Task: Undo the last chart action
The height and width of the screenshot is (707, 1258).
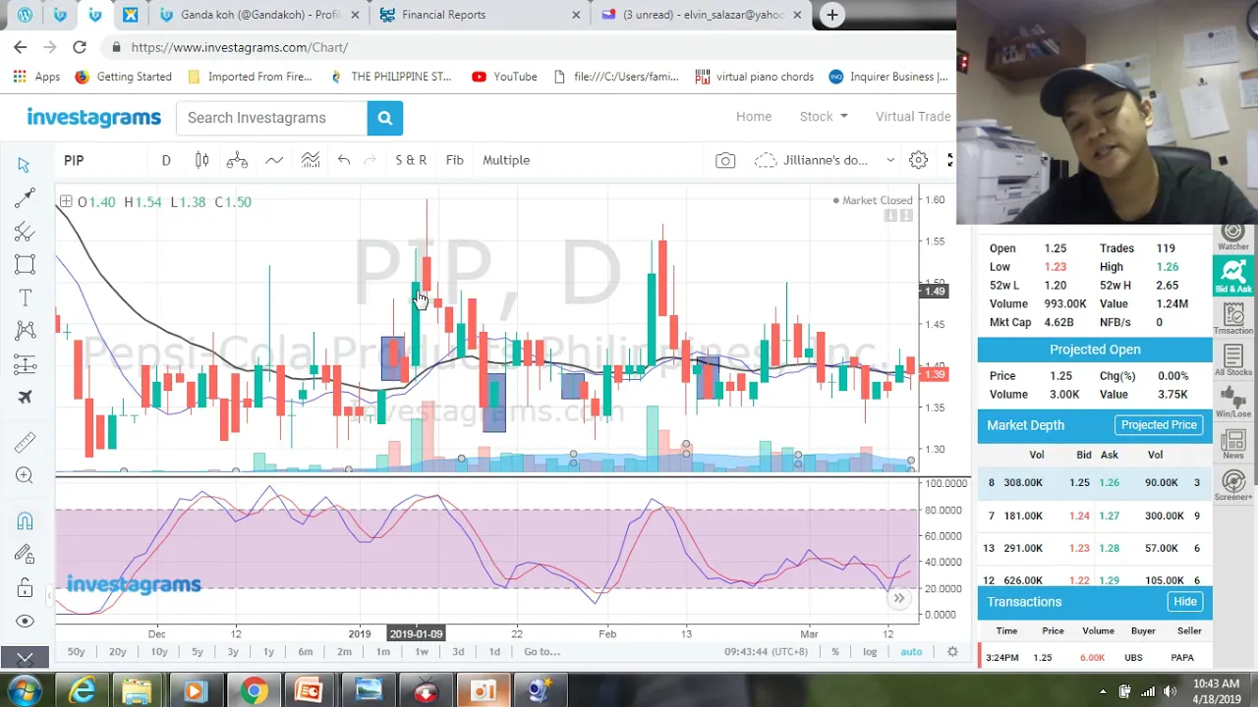Action: tap(343, 160)
